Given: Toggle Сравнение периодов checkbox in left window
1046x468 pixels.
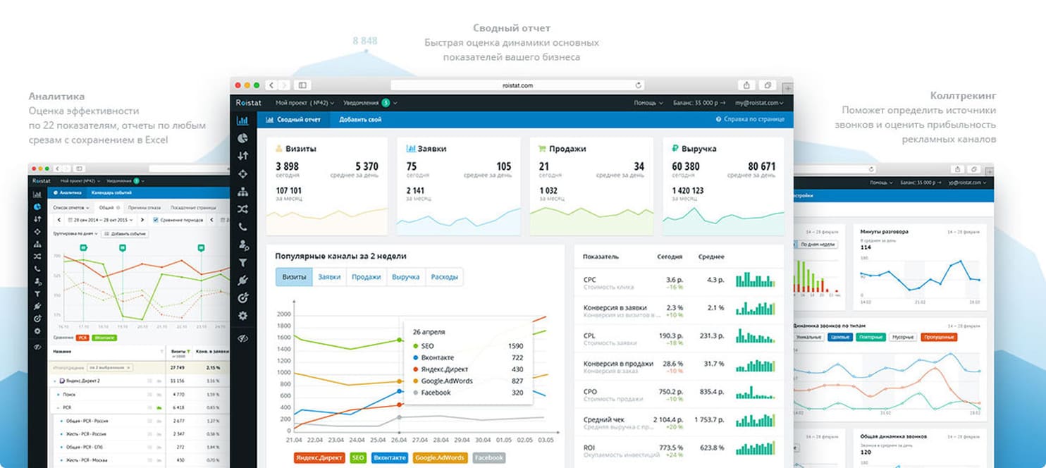Looking at the screenshot, I should coord(155,220).
